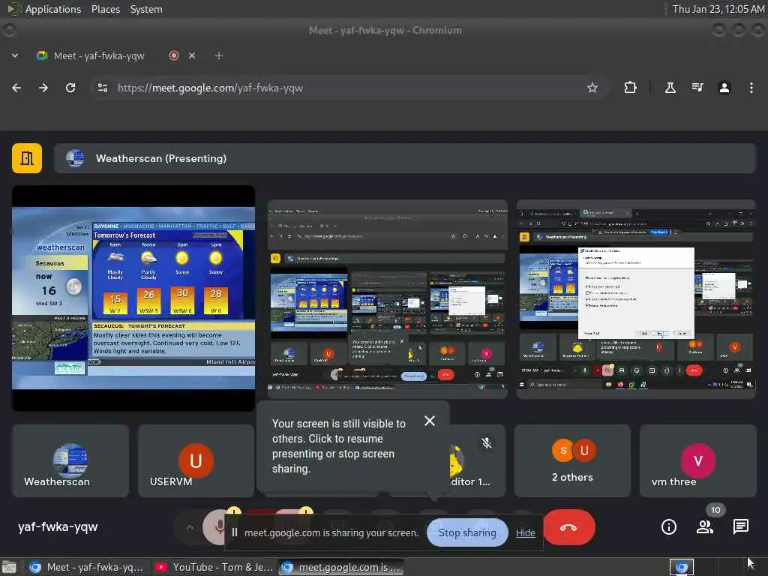Click the pause icon in sharing bar
The height and width of the screenshot is (576, 768).
pyautogui.click(x=235, y=532)
